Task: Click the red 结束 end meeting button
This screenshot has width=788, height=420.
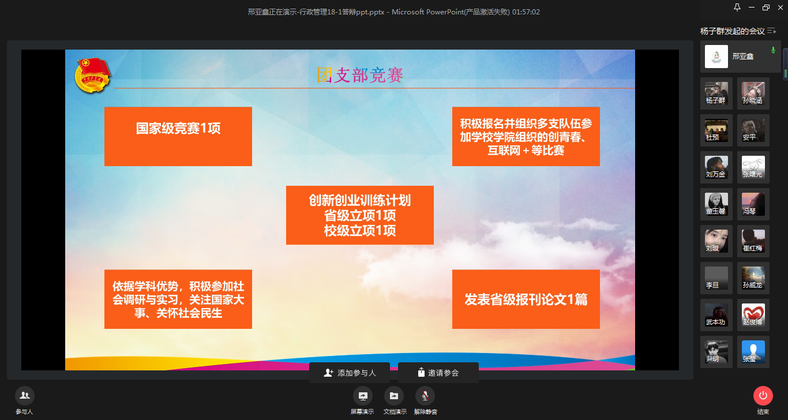Action: 763,396
